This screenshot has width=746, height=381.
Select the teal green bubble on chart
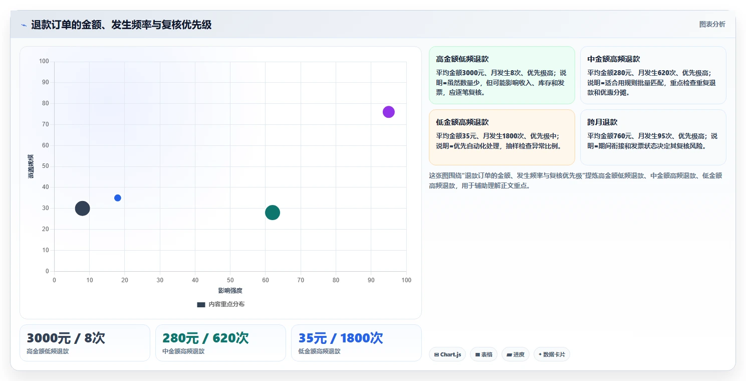(x=272, y=213)
